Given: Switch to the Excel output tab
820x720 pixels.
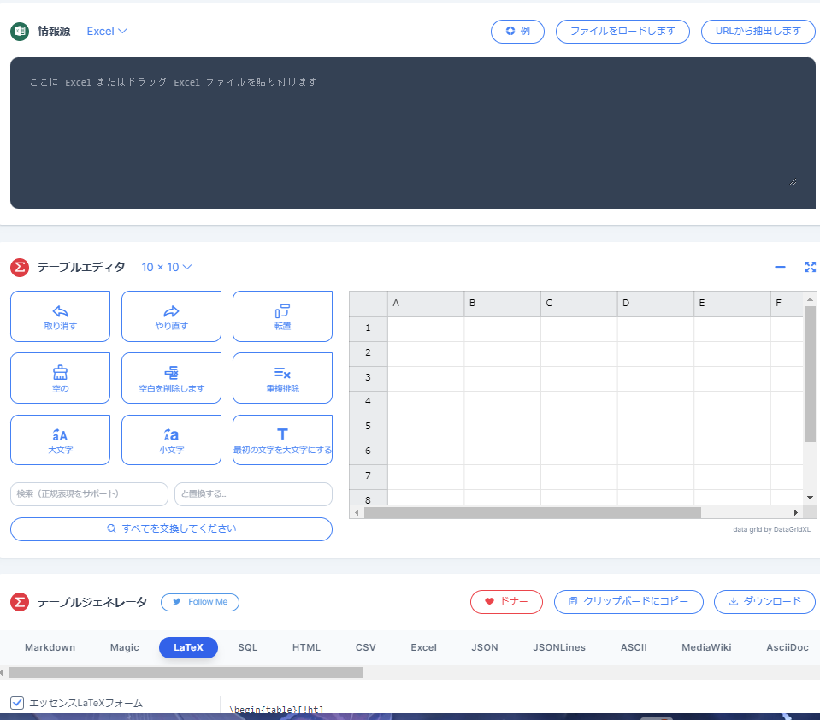Looking at the screenshot, I should coord(423,647).
